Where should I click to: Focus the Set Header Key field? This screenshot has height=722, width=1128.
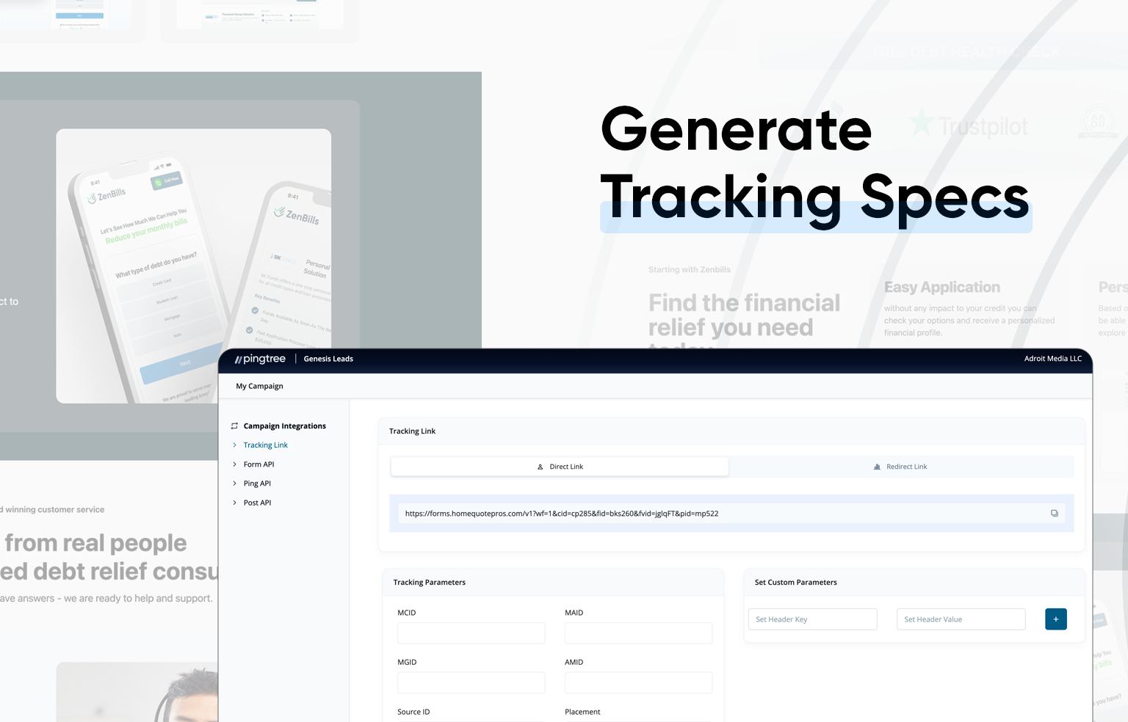tap(813, 619)
